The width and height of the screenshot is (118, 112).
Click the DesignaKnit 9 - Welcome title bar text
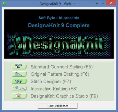pos(59,4)
